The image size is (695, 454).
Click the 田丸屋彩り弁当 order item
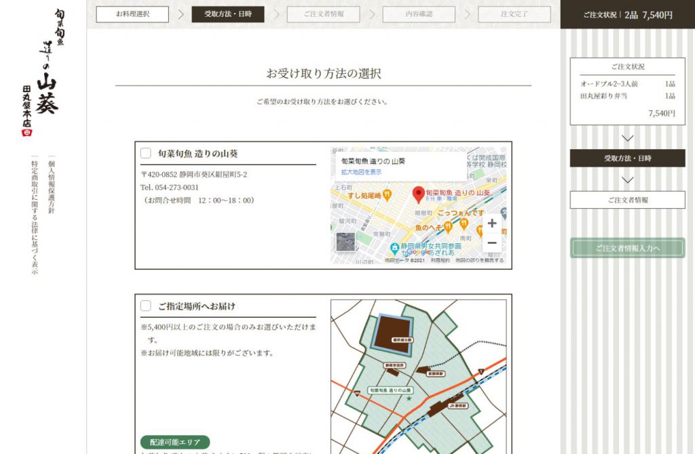tap(603, 96)
